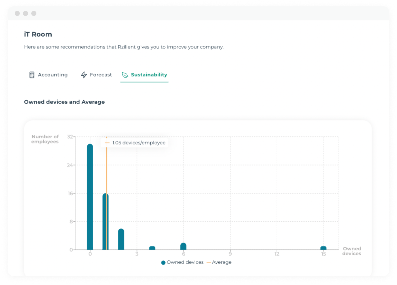The image size is (397, 285).
Task: Toggle the Owned devices series via its legend entry
Action: pos(183,262)
